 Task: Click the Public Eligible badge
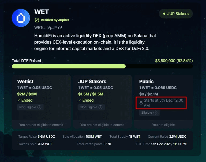point(149,113)
